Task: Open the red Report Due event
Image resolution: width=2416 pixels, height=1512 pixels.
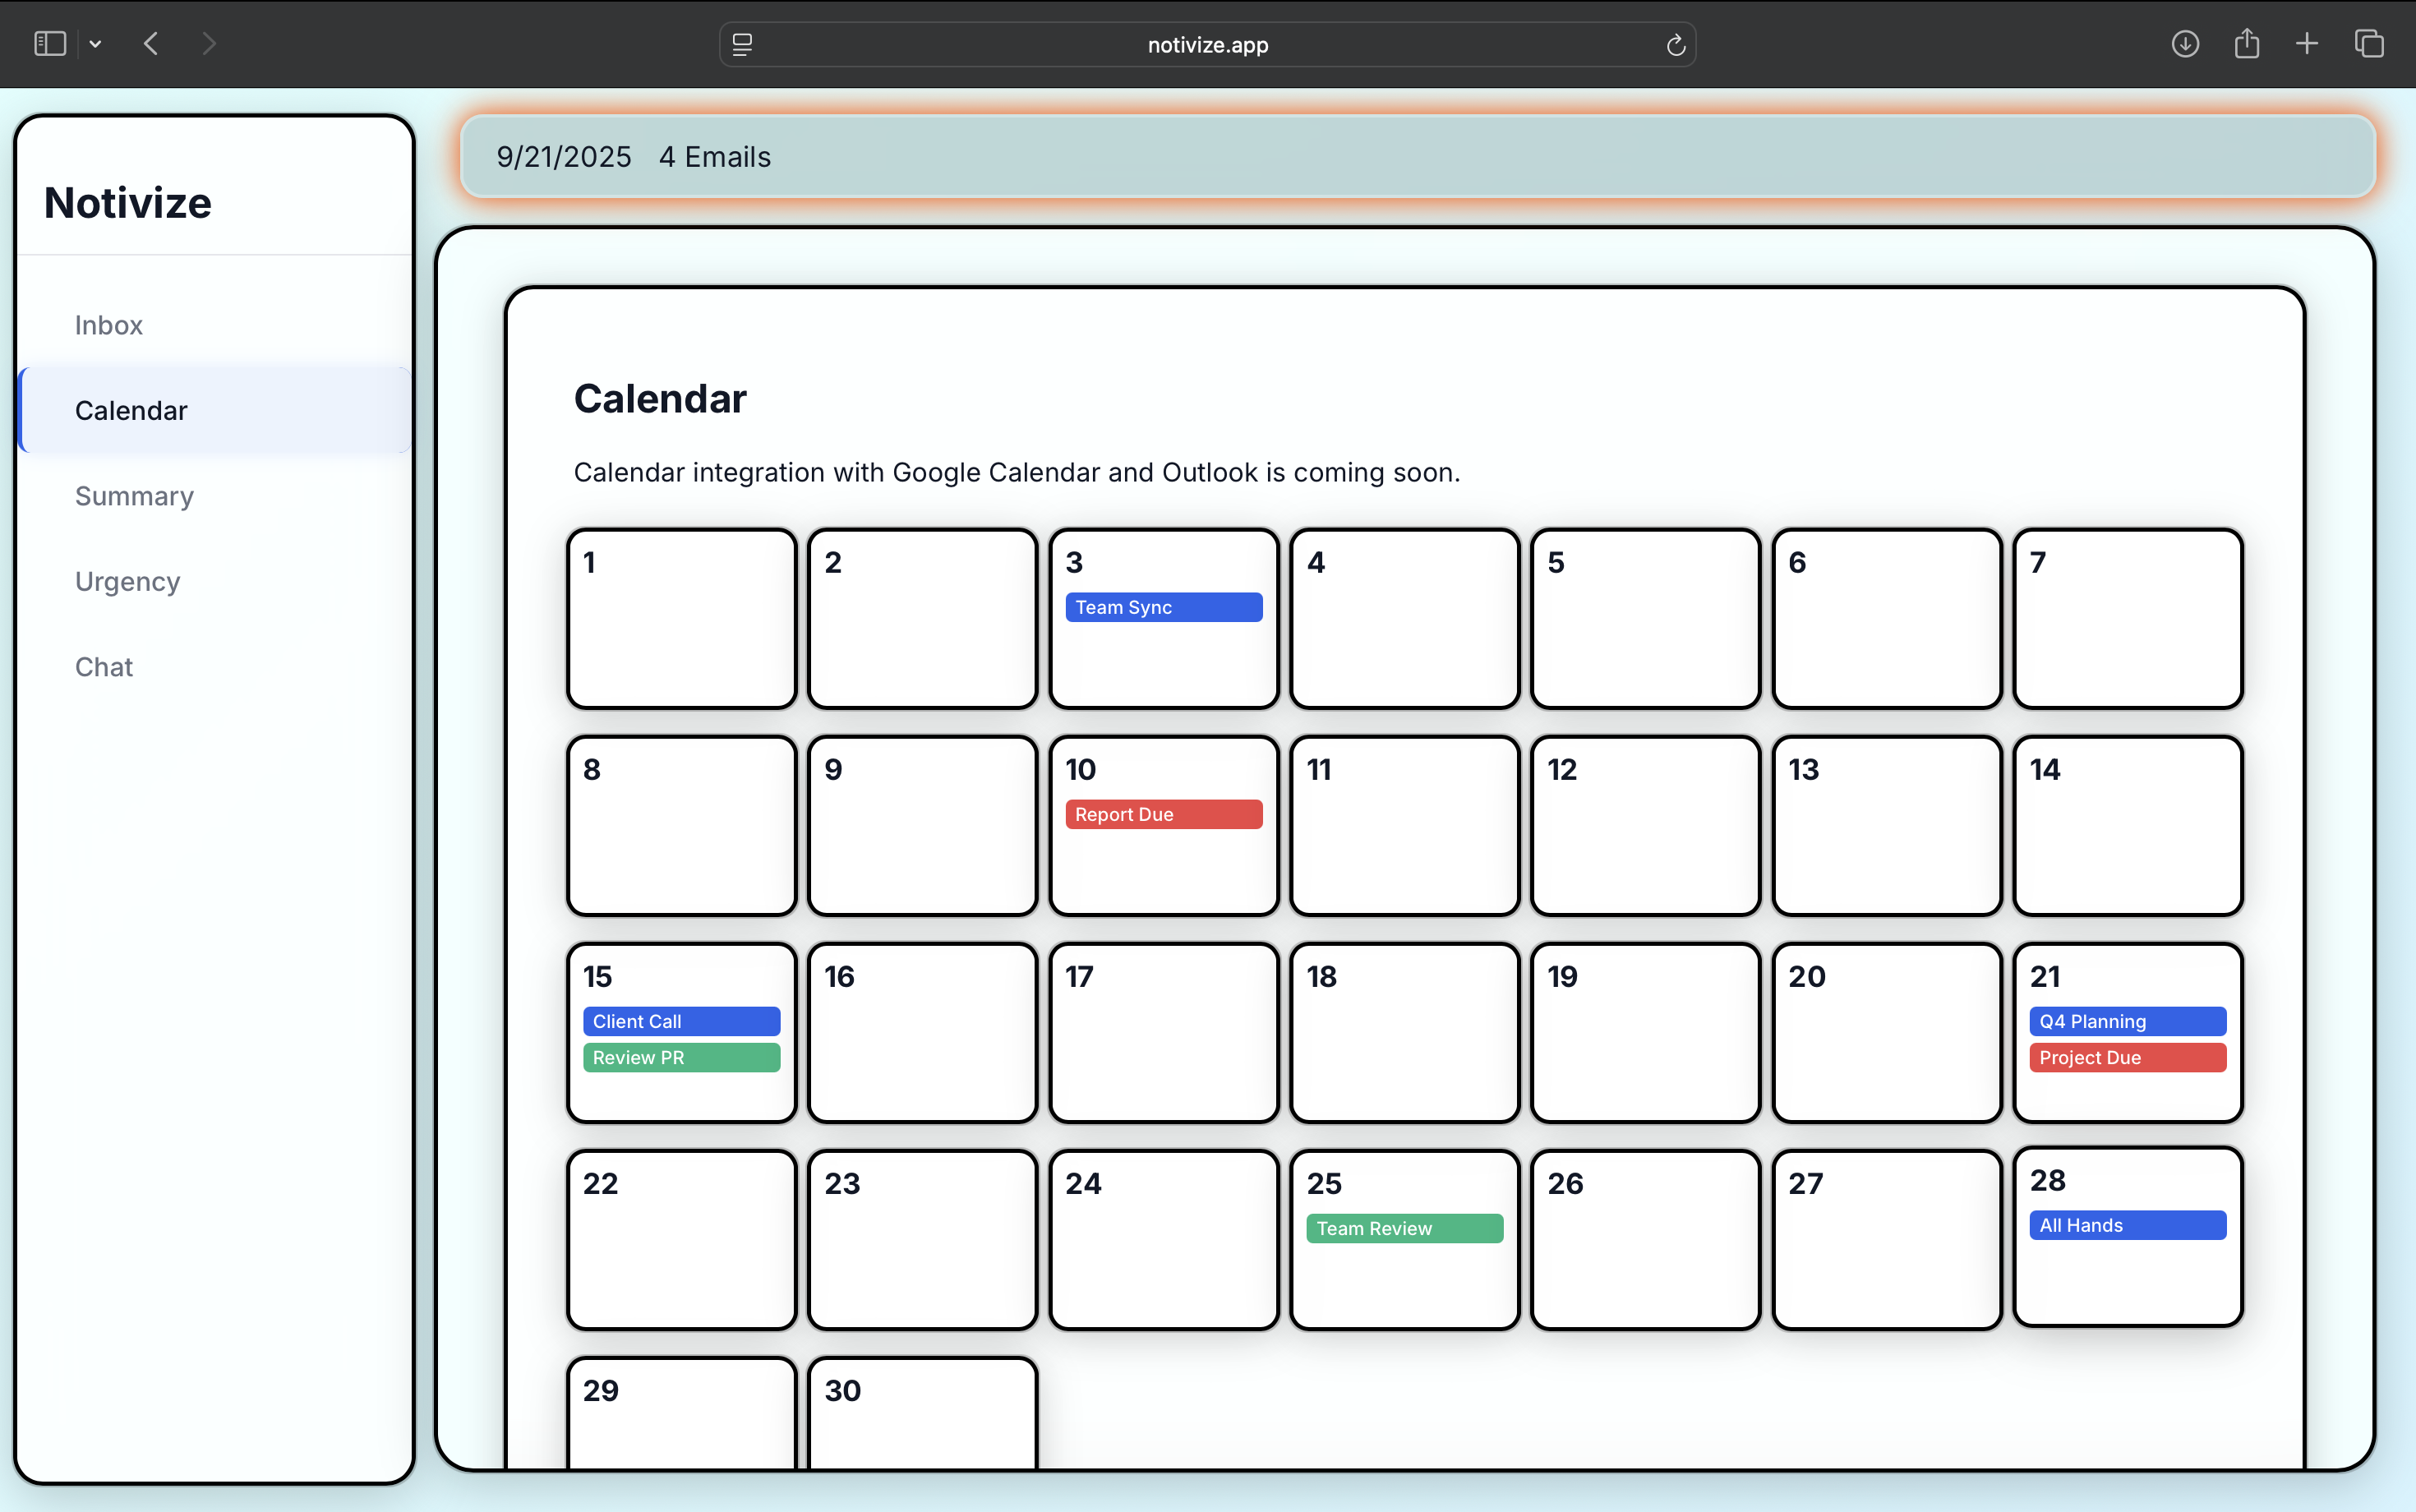Action: point(1163,814)
